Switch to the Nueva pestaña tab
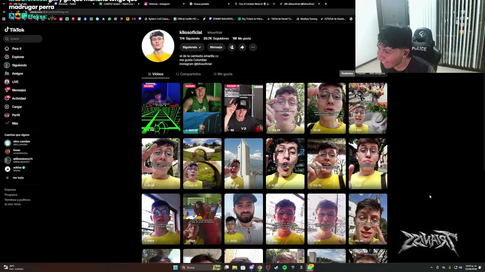This screenshot has height=272, width=485. [209, 4]
